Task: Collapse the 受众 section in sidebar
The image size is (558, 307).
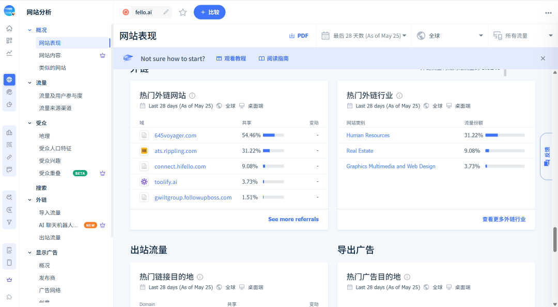Action: click(x=30, y=123)
